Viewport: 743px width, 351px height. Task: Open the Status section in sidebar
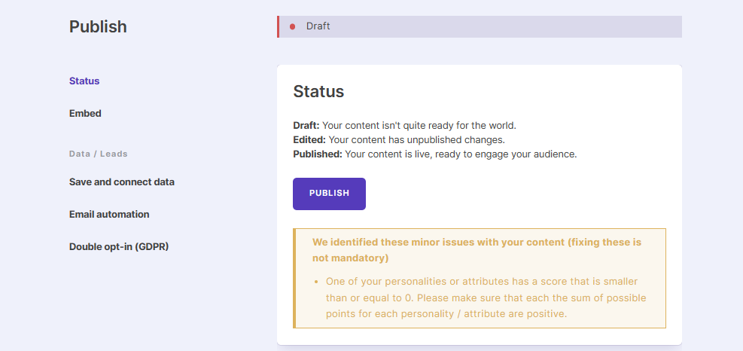click(84, 81)
